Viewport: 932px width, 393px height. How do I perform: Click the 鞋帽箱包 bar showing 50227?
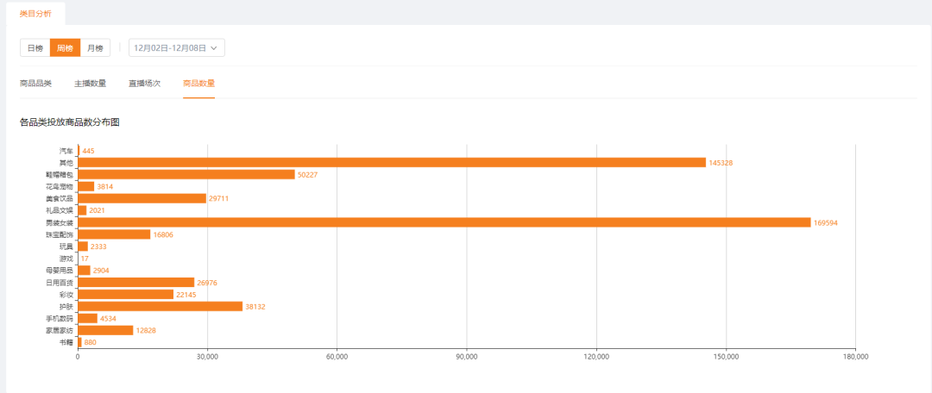[x=186, y=175]
